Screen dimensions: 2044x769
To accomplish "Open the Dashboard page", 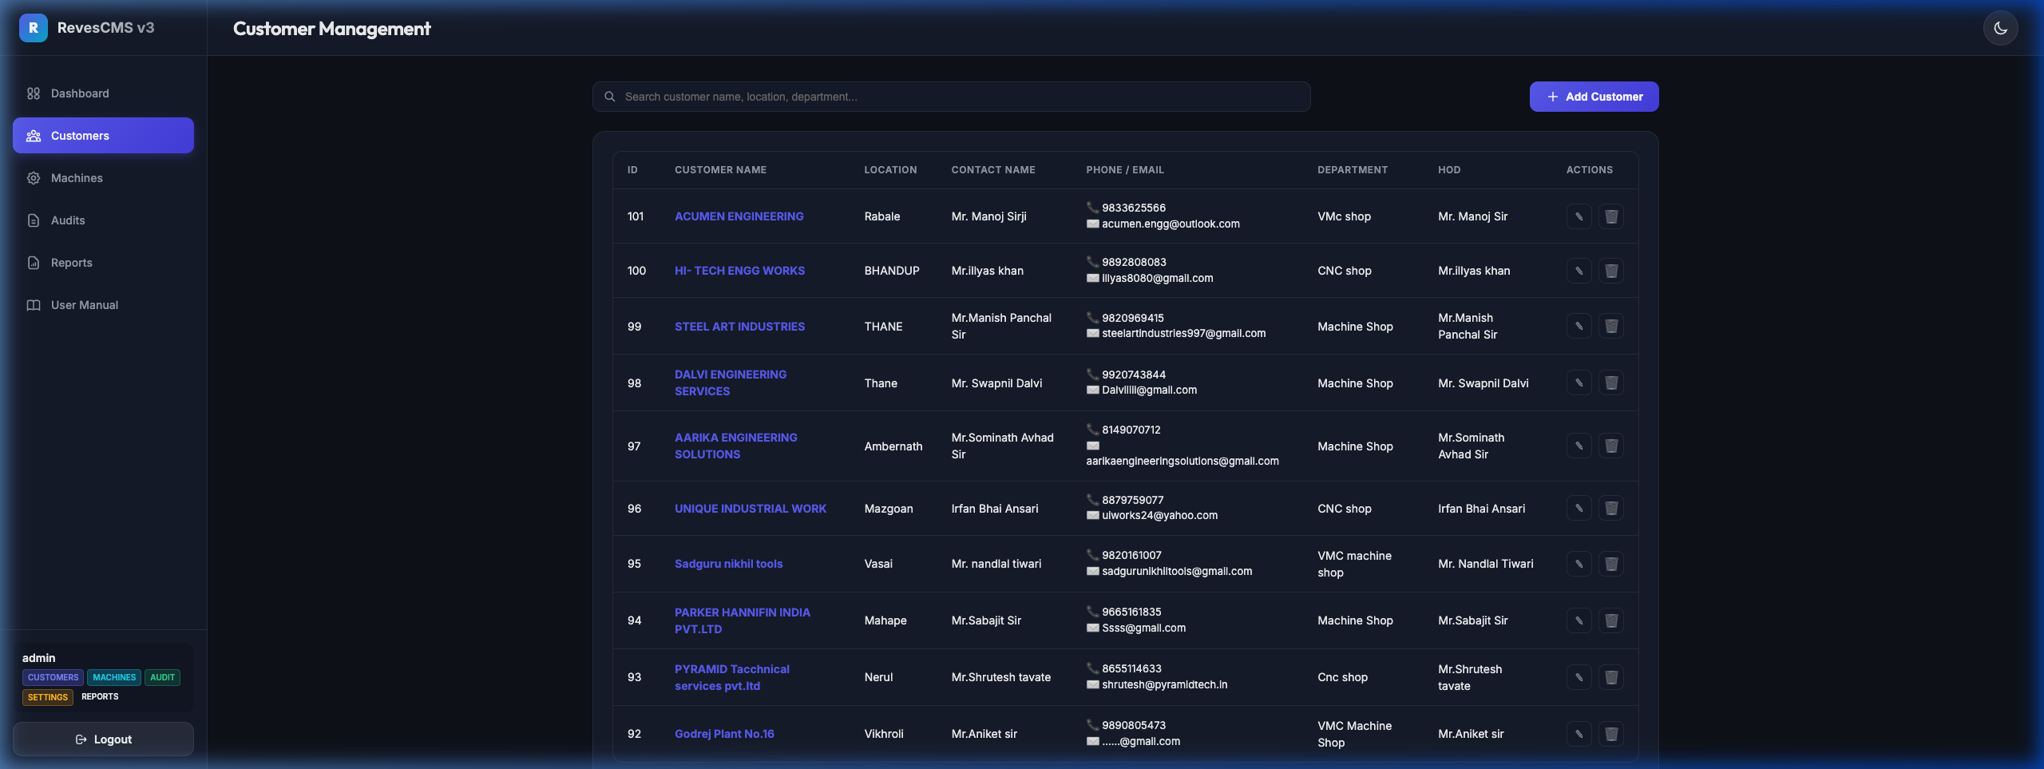I will 103,93.
